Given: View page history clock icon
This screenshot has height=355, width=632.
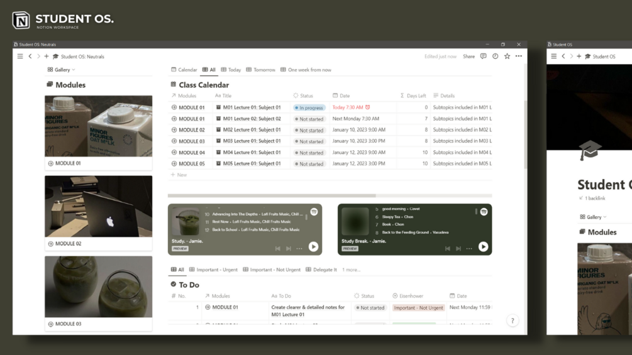Looking at the screenshot, I should [x=495, y=57].
